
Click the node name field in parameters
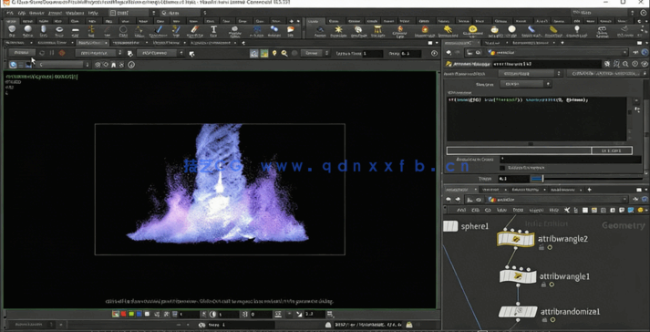pos(546,64)
